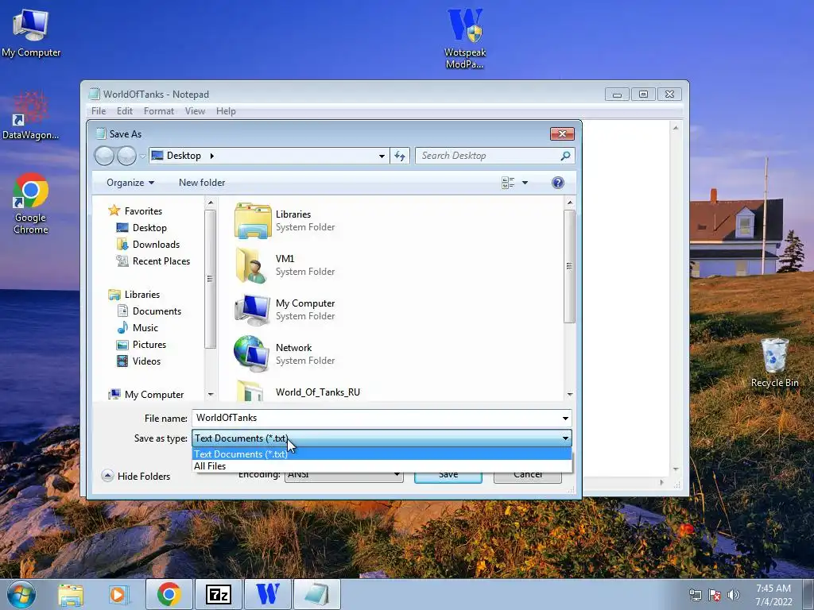Select the My Computer icon in file list
Screen dimensions: 814x610
253,310
